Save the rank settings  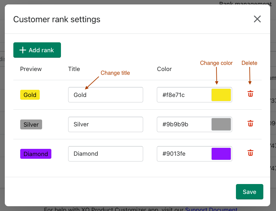(249, 192)
